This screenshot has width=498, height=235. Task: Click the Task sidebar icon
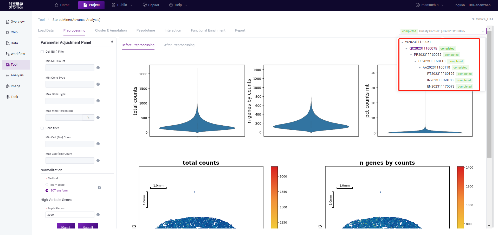point(8,97)
